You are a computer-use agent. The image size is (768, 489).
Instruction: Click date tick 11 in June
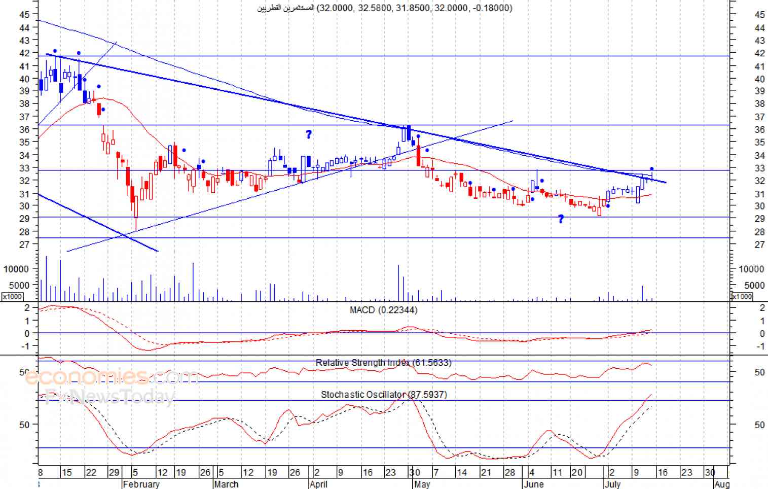557,472
